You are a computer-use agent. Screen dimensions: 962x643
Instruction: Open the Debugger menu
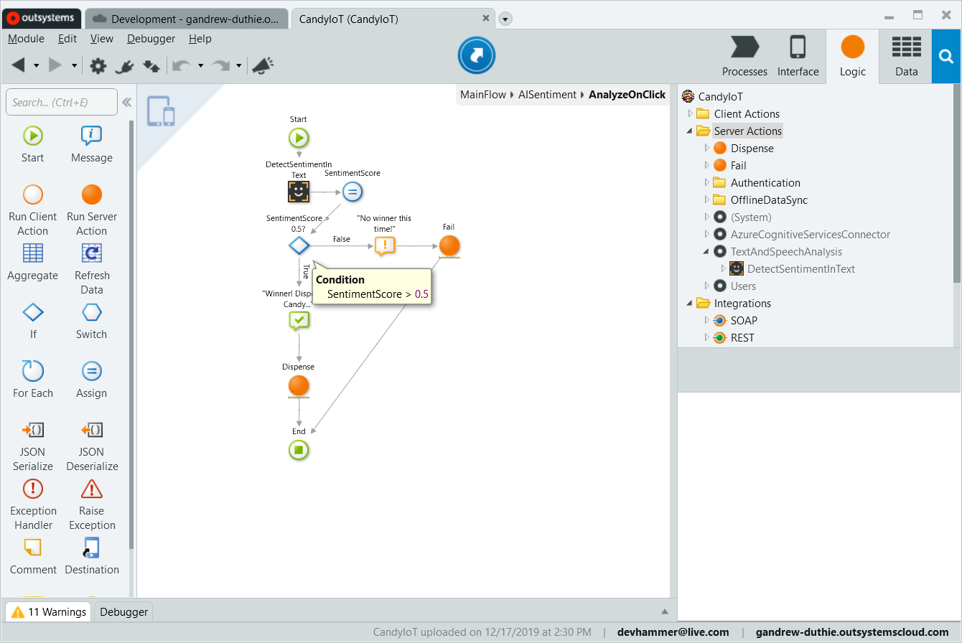pyautogui.click(x=151, y=39)
